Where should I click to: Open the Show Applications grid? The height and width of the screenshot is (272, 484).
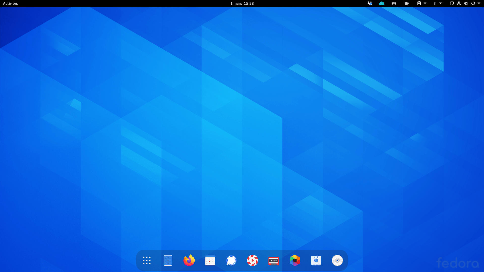(x=146, y=260)
